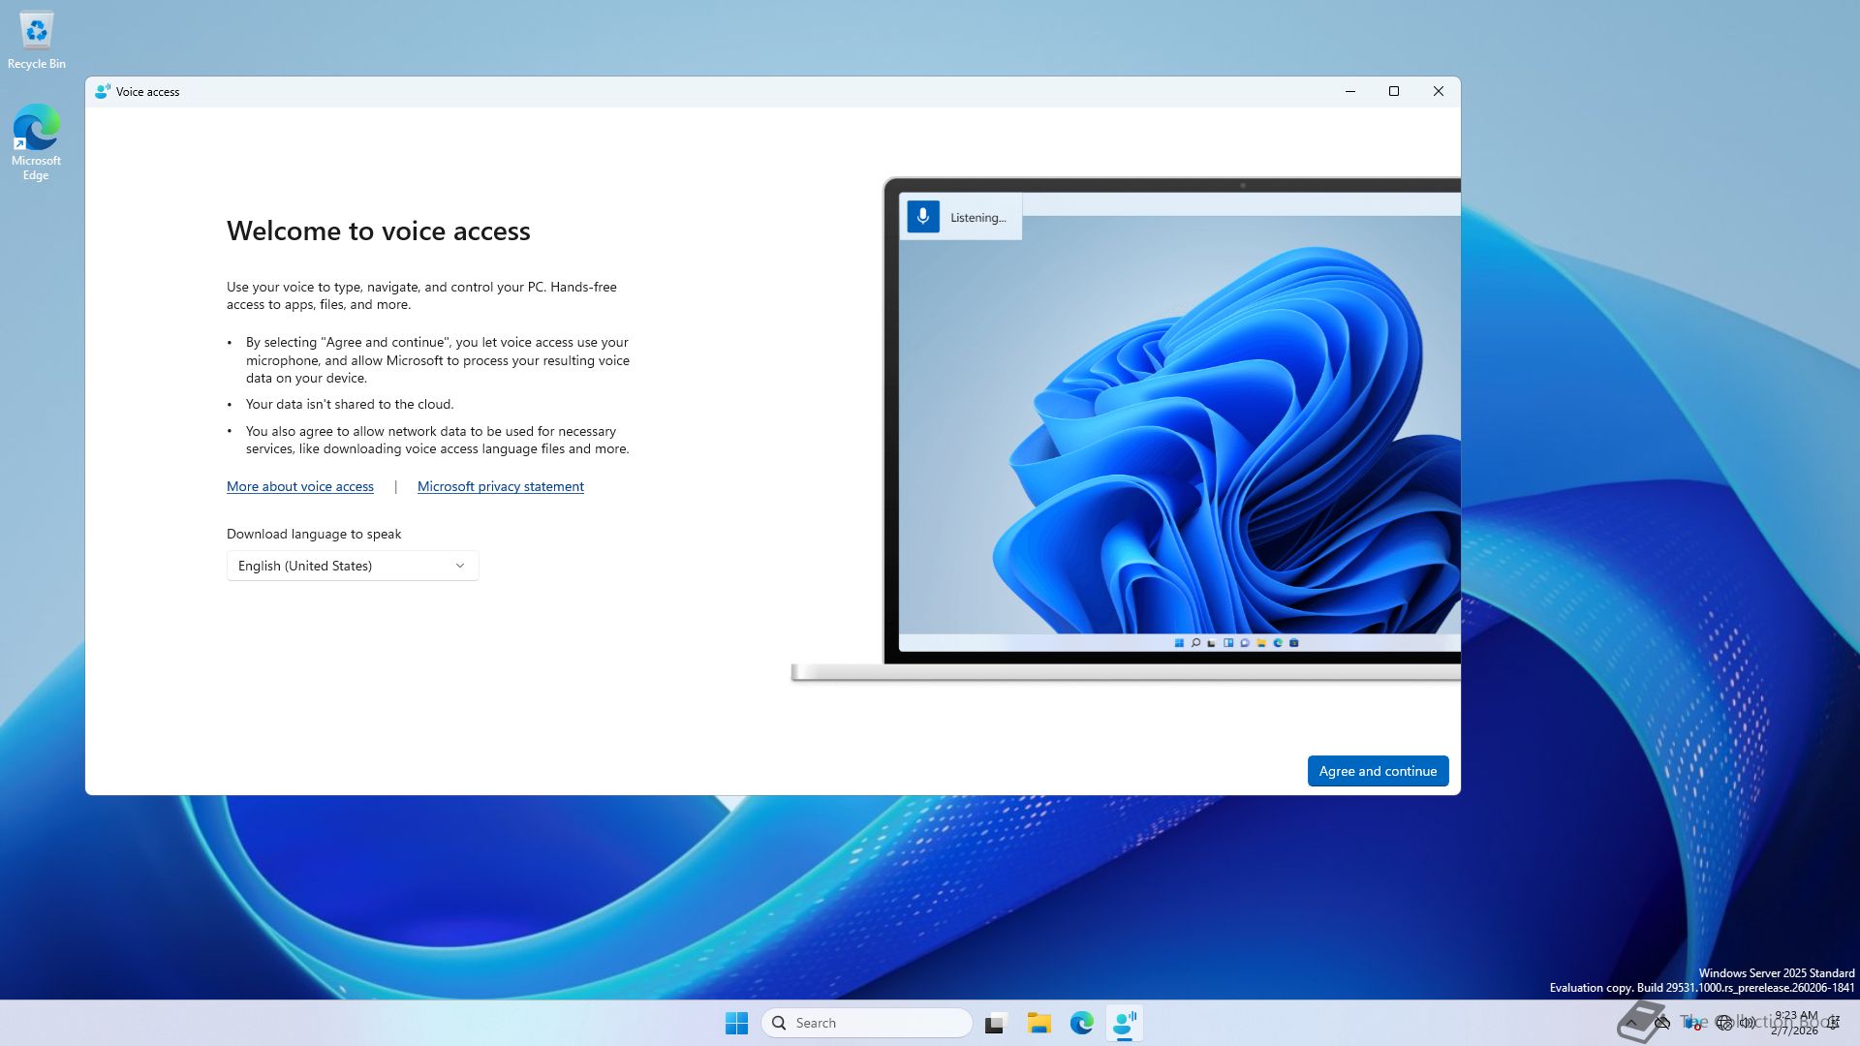Open clock and date flyout
This screenshot has height=1046, width=1860.
click(x=1795, y=1023)
